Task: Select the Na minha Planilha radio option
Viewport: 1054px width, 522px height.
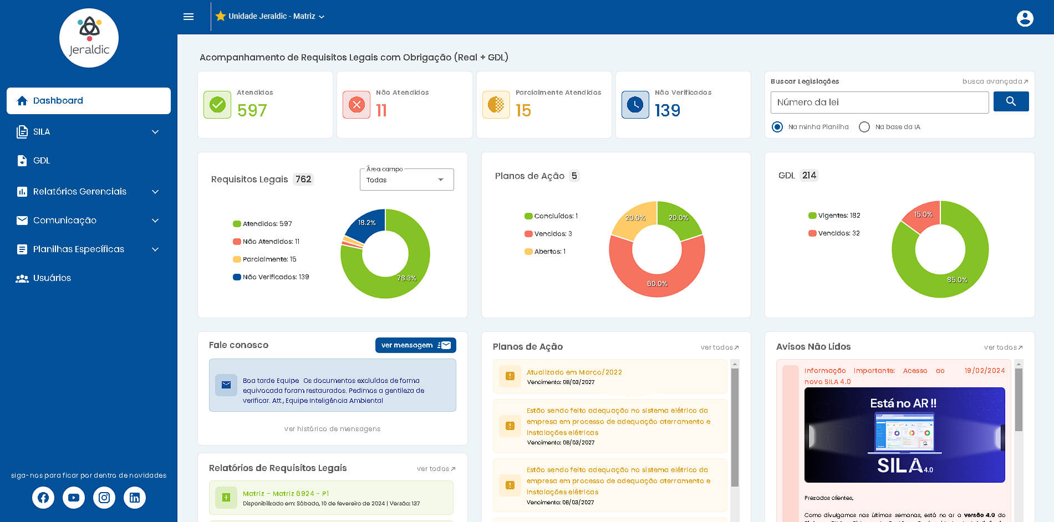Action: point(777,127)
